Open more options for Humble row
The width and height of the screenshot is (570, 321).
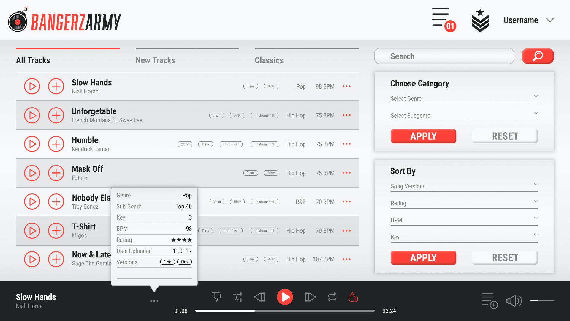[346, 144]
